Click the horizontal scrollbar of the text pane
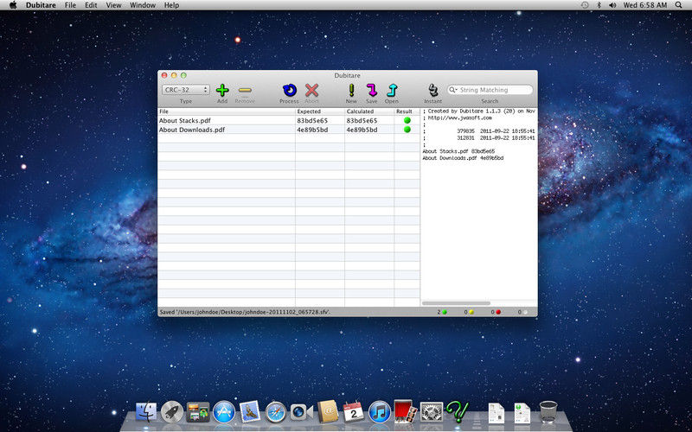The width and height of the screenshot is (692, 432). coord(457,303)
